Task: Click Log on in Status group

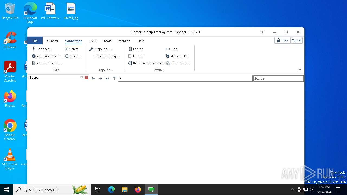Action: [136, 49]
